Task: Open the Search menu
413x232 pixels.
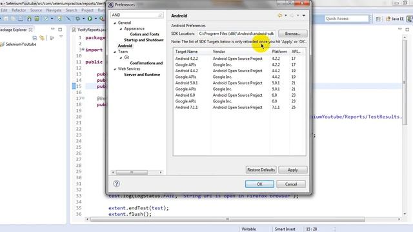Action: coord(72,10)
